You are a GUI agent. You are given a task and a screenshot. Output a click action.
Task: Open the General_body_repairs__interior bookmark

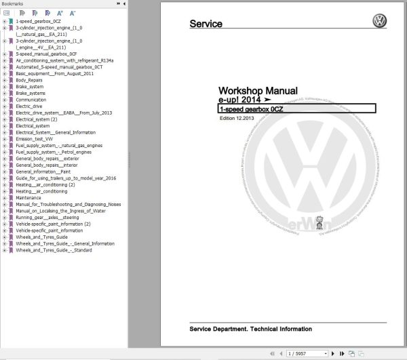pyautogui.click(x=47, y=165)
